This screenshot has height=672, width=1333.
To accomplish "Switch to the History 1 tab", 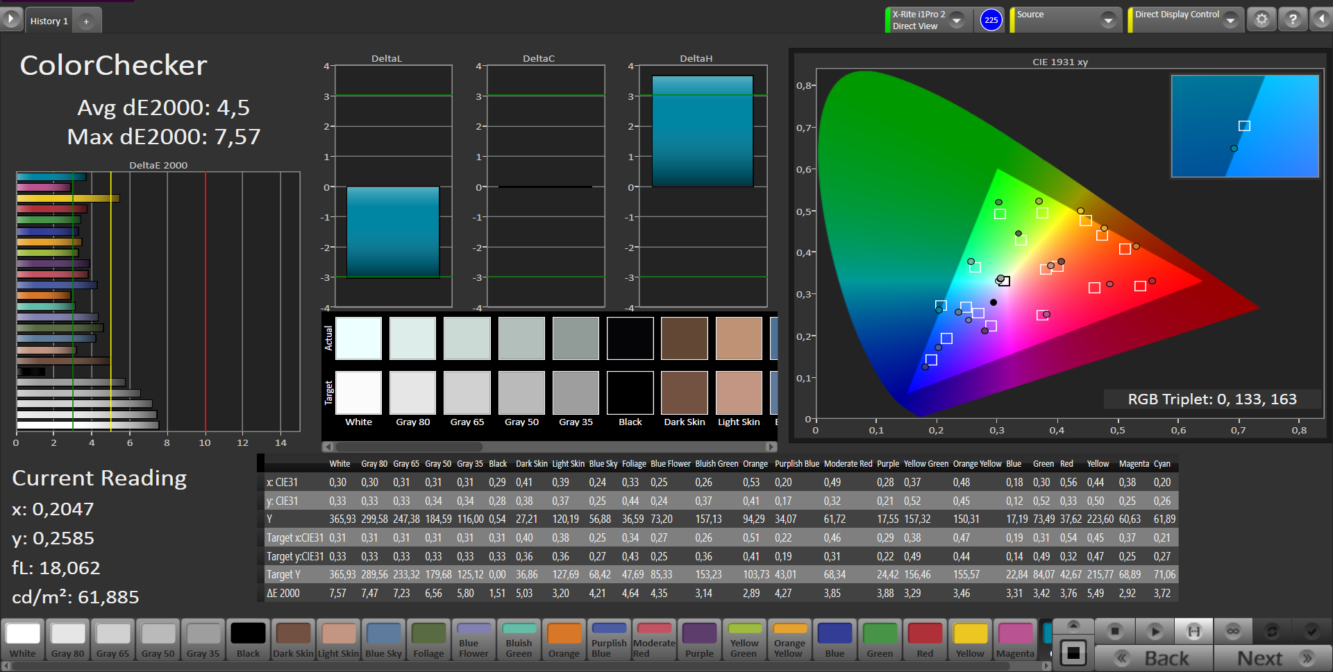I will [x=49, y=21].
